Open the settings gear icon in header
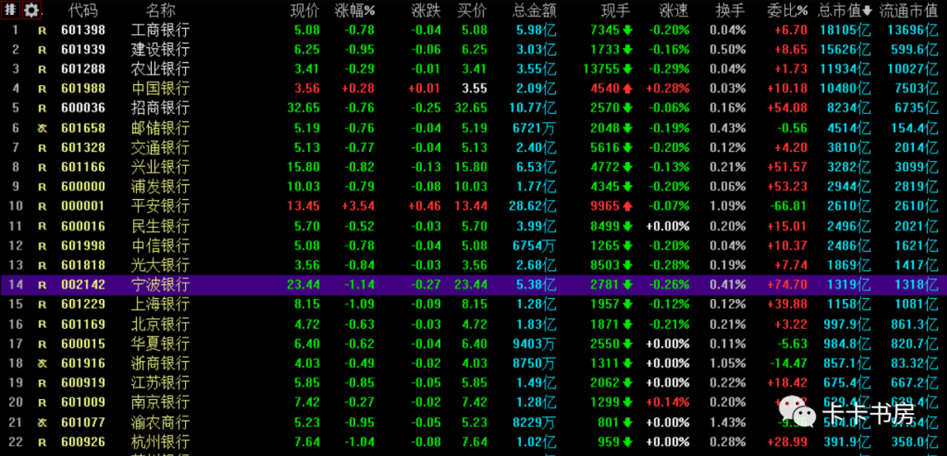 click(32, 11)
